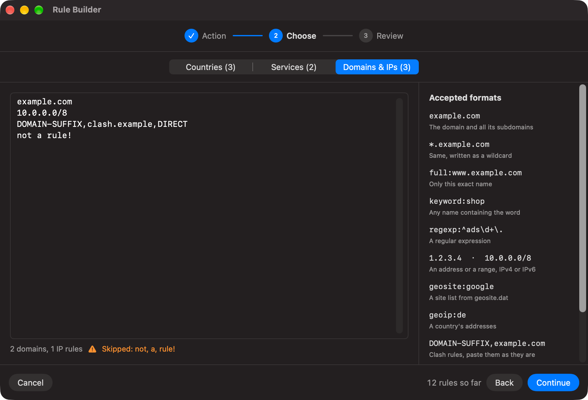Click the step 2 Choose circle
The width and height of the screenshot is (588, 400).
(x=276, y=36)
